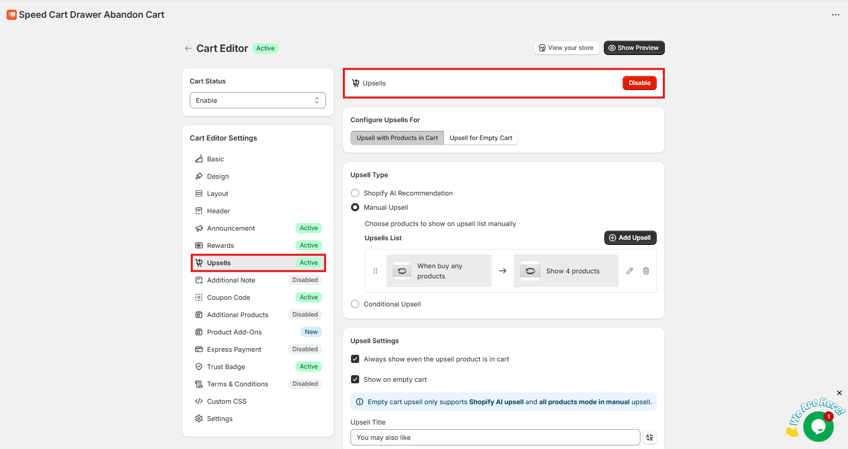Open the three-dot menu at top right
The image size is (848, 449).
(835, 15)
